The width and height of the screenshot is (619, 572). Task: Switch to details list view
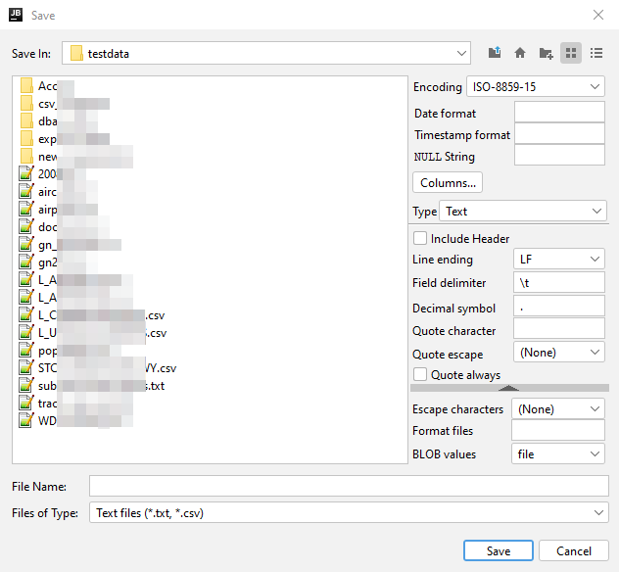596,54
